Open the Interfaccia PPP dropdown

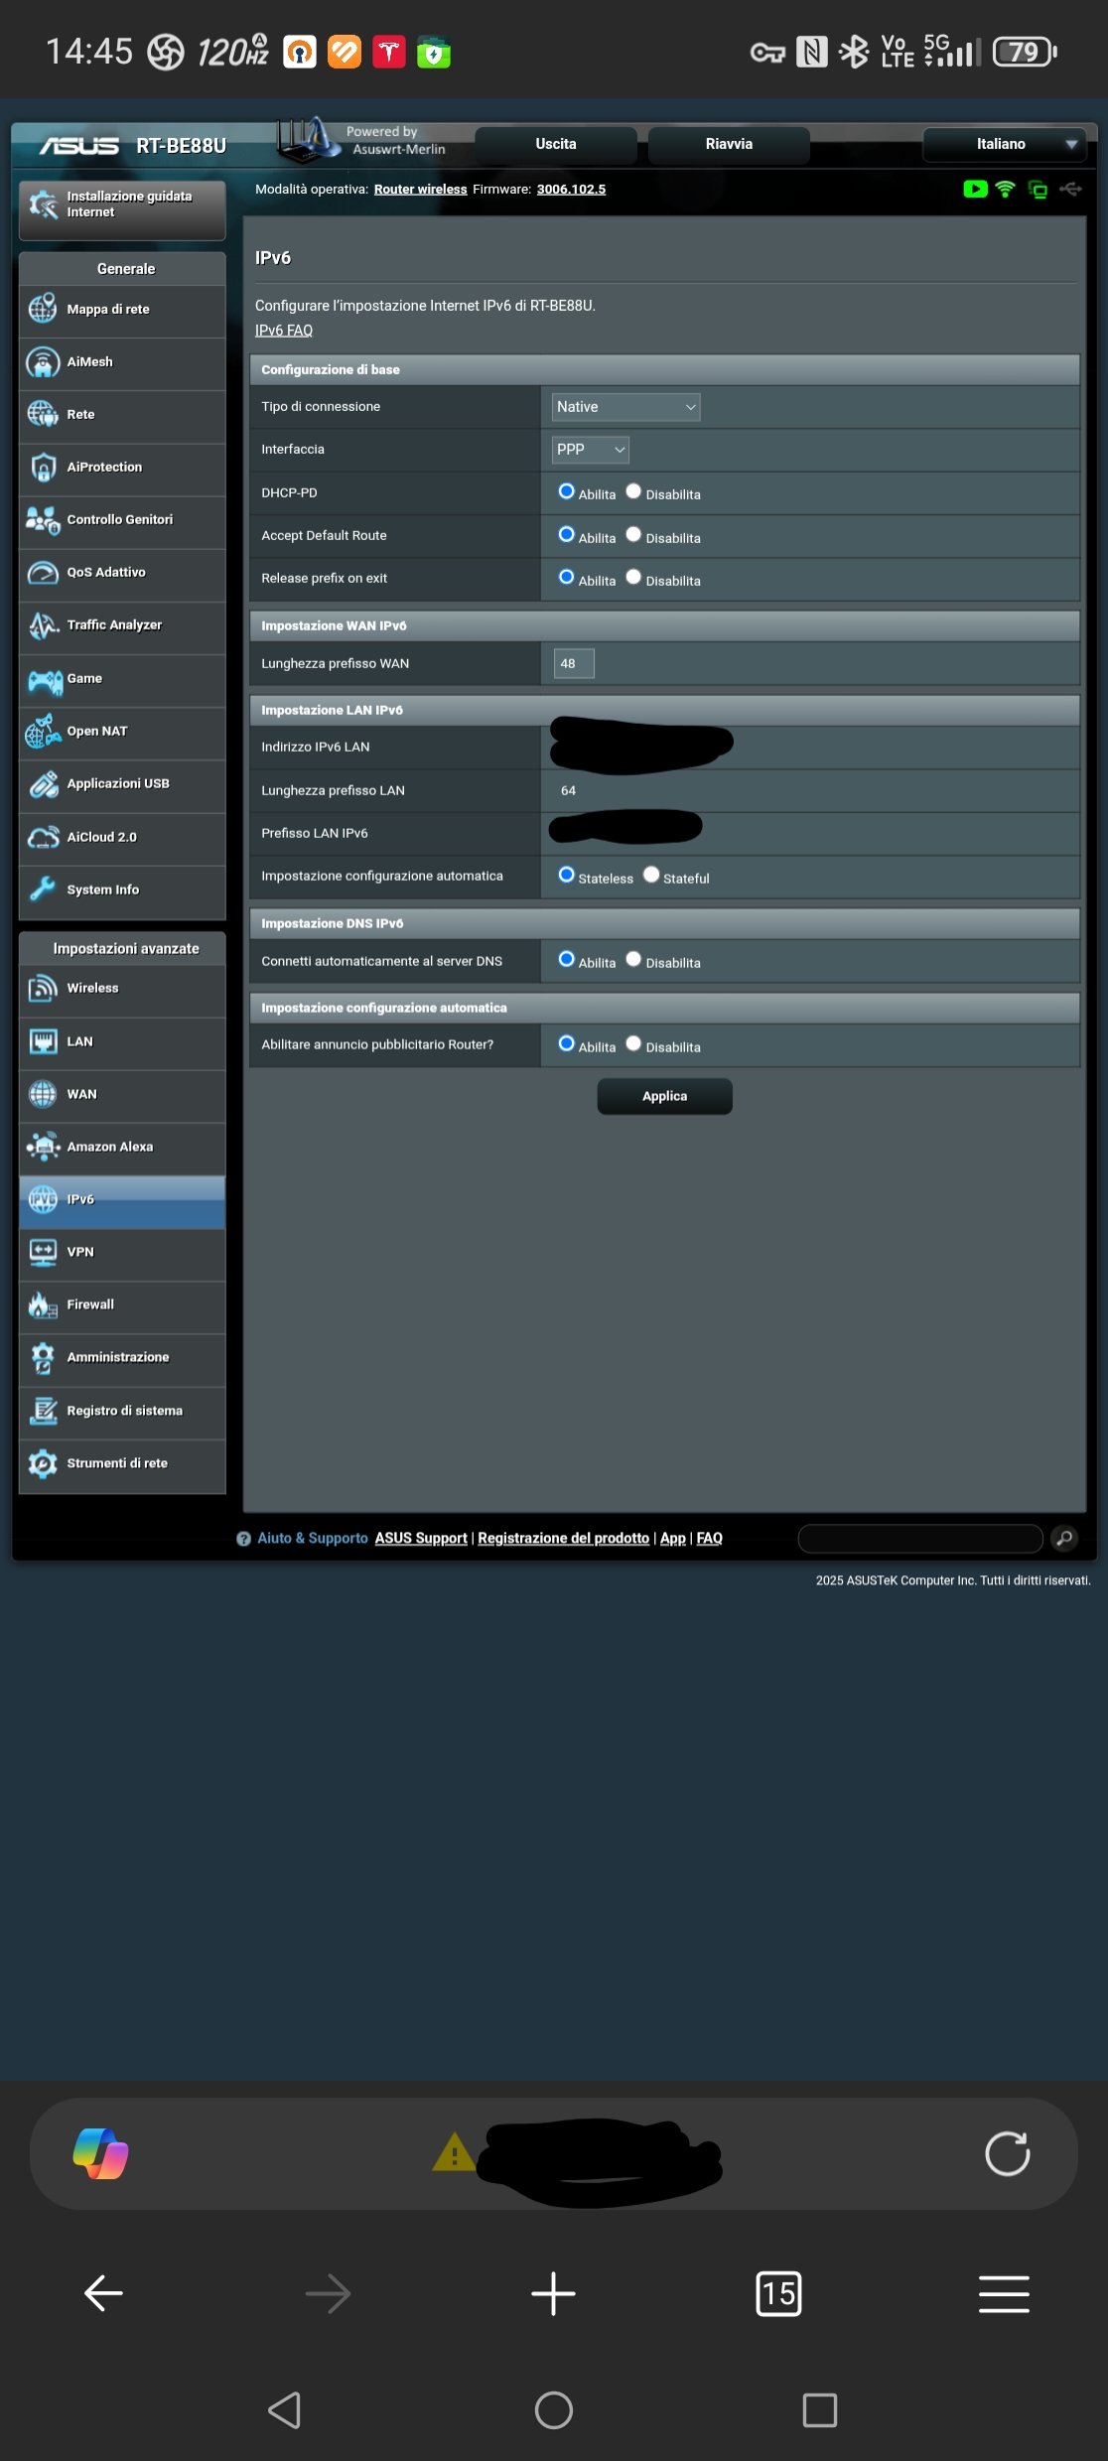coord(590,450)
